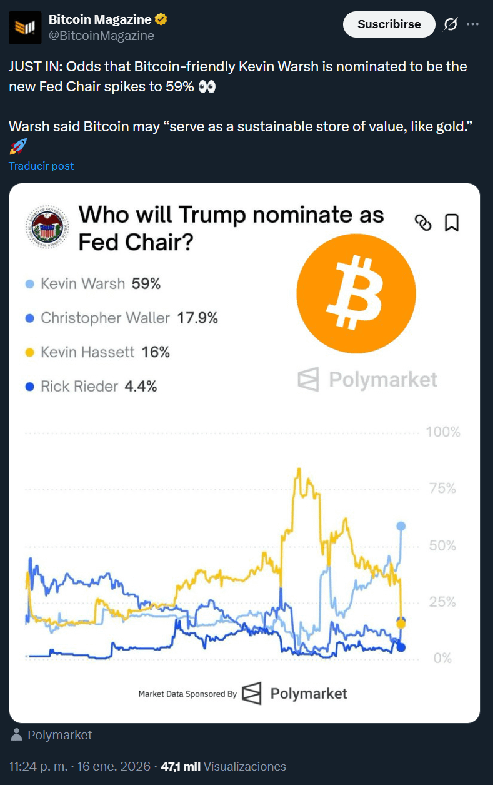Click the Bitcoin Magazine display name
The width and height of the screenshot is (493, 785).
[x=100, y=20]
